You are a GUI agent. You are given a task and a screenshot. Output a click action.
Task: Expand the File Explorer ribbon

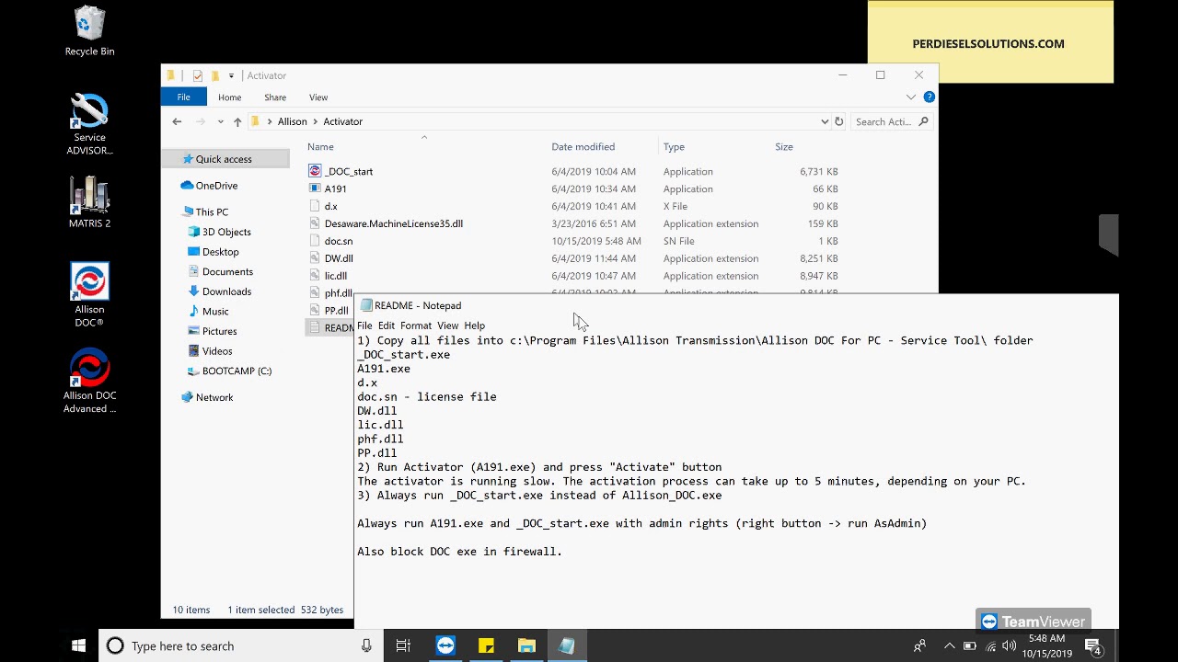point(911,97)
